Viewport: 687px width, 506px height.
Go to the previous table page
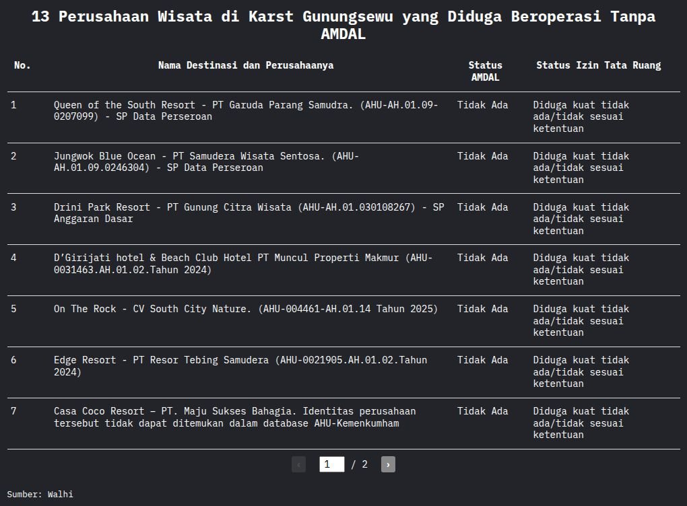tap(298, 464)
